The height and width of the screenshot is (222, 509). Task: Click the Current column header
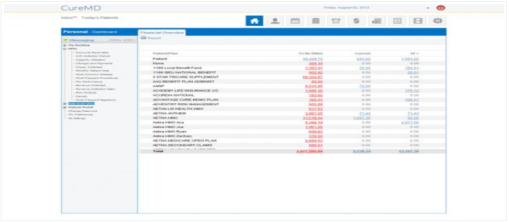[363, 53]
